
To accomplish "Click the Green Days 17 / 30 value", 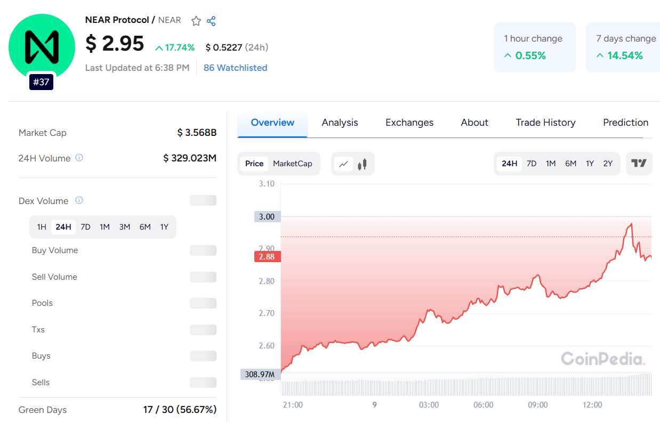I will pyautogui.click(x=180, y=410).
